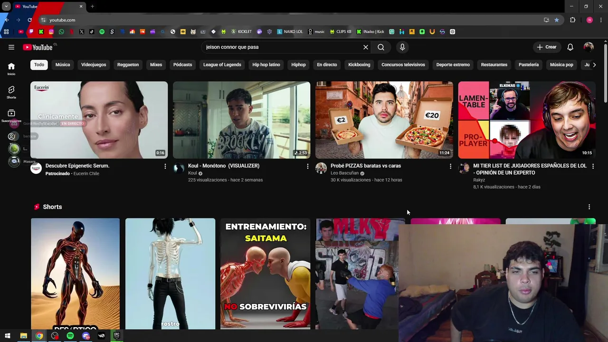Open the WhatsApp bookmark

tap(61, 32)
